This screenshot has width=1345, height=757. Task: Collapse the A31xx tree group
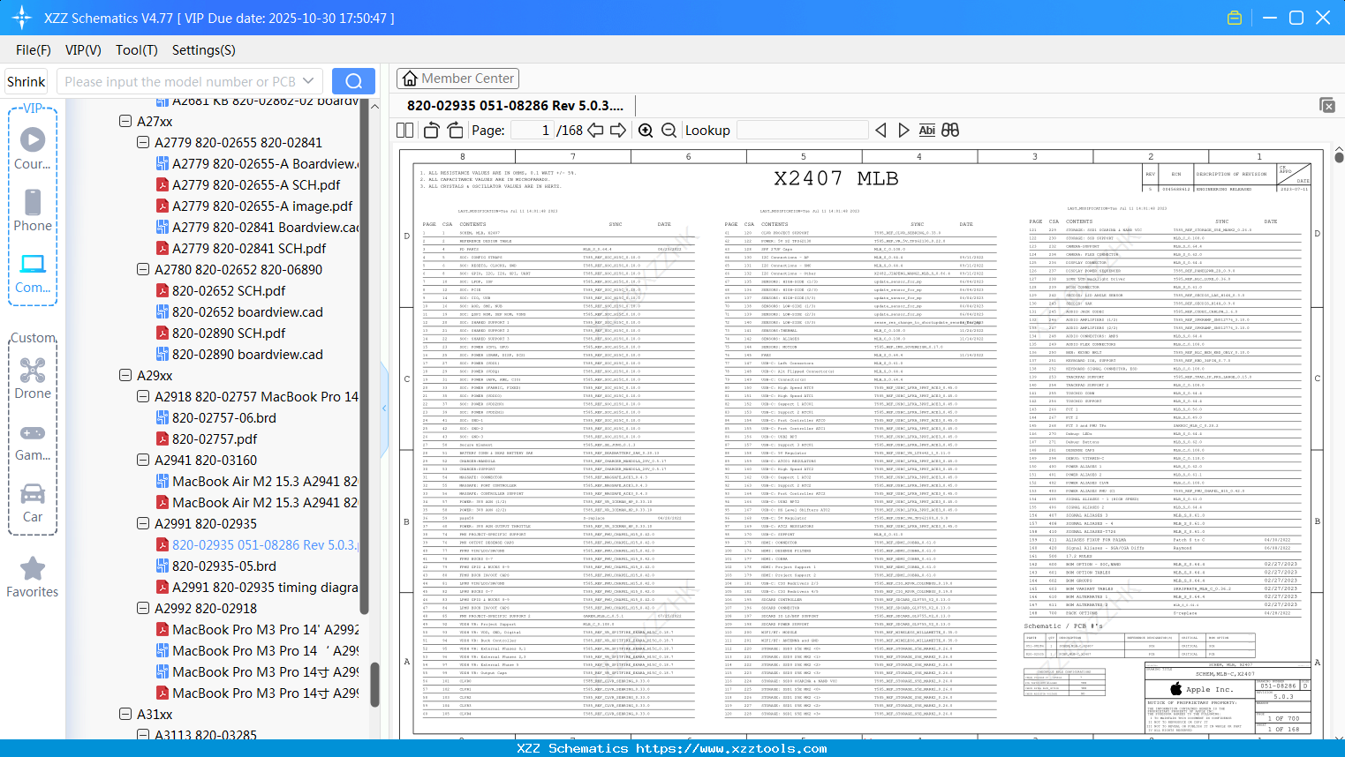click(x=125, y=714)
